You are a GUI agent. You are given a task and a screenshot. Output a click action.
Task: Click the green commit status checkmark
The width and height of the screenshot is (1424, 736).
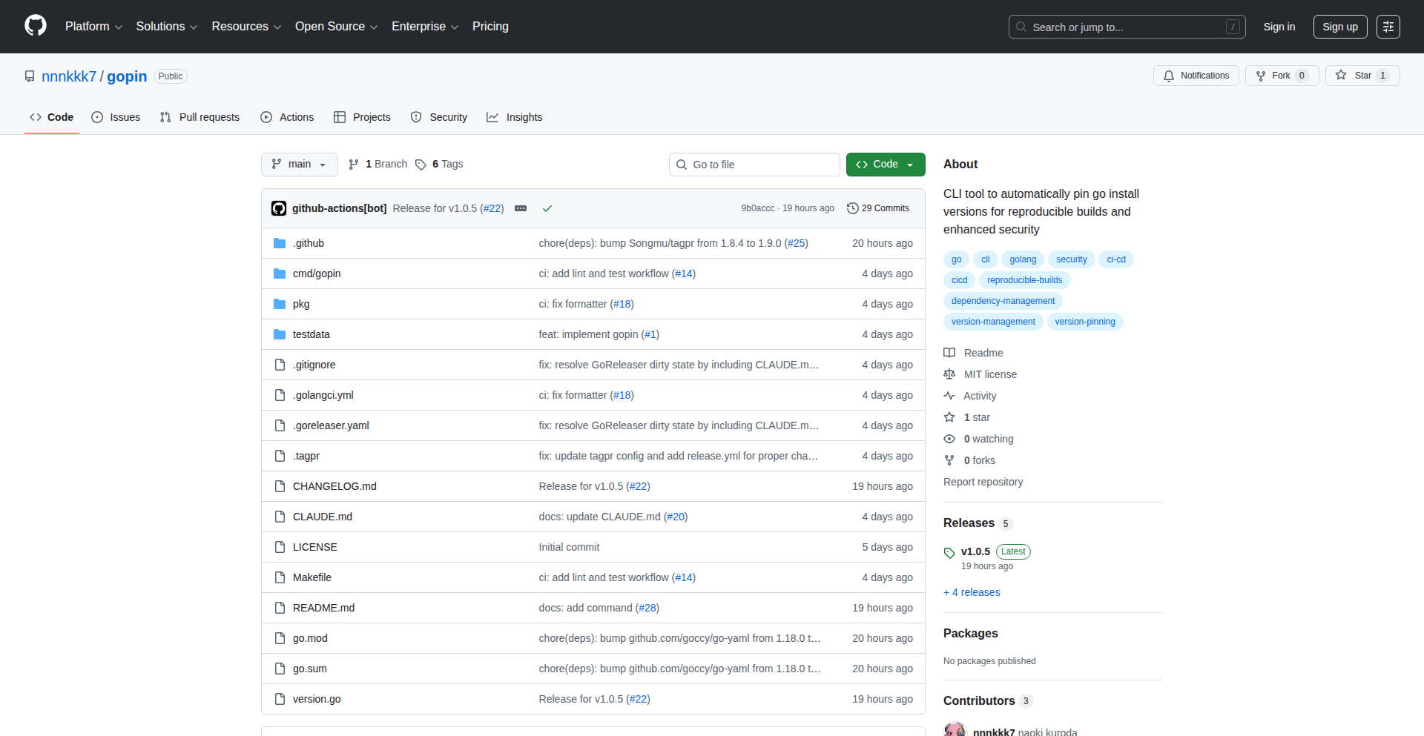(x=547, y=208)
